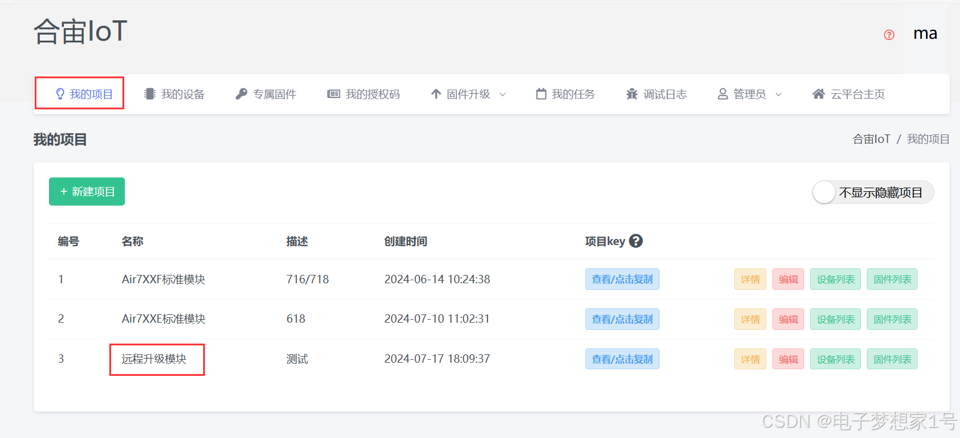Click 编辑 for 远程升级模块
Screen dimensions: 960x438
[x=788, y=359]
